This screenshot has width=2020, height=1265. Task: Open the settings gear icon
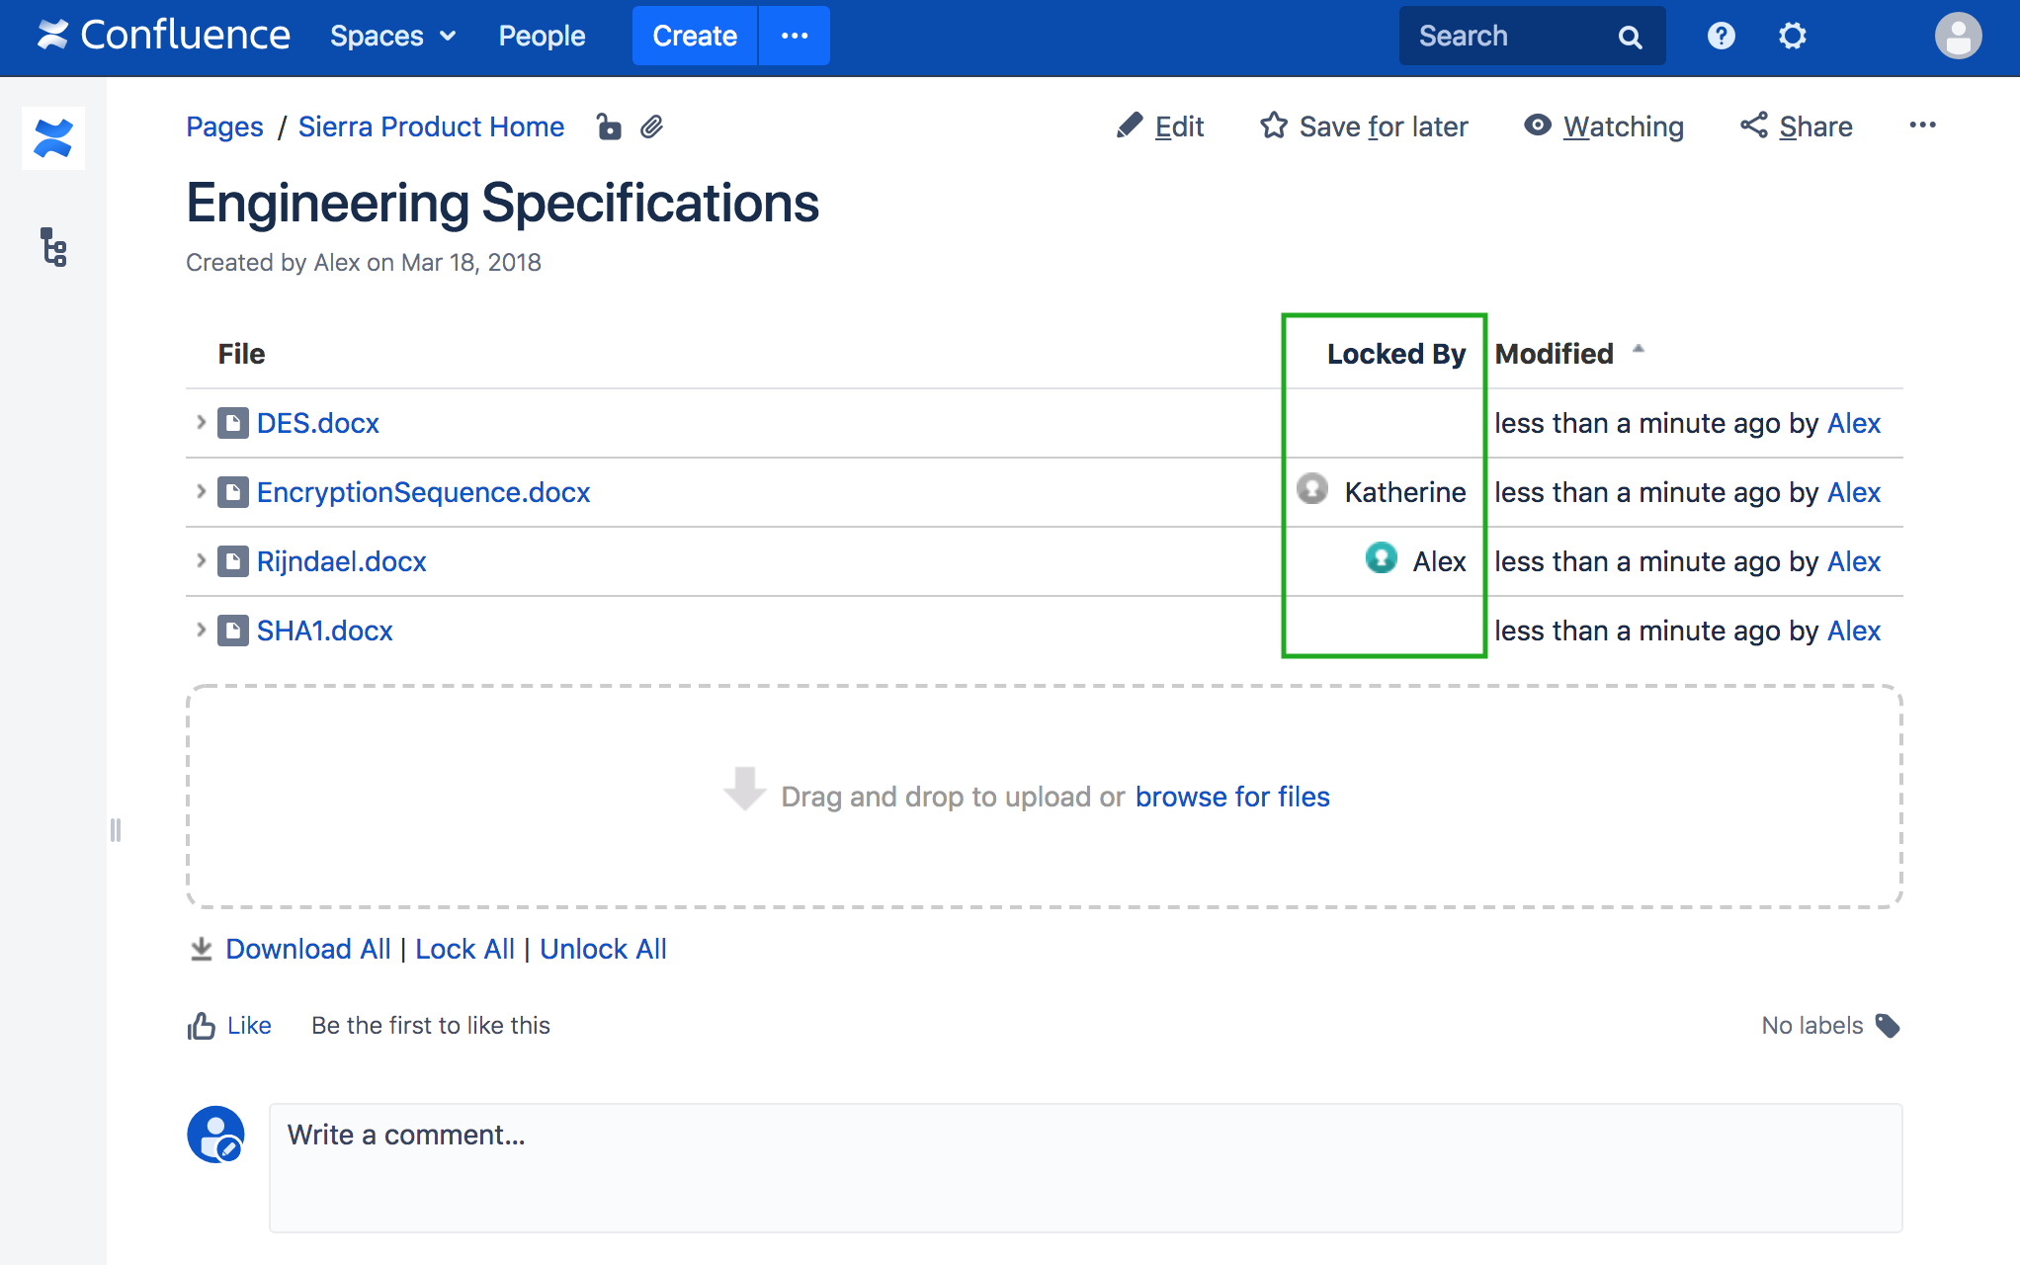pyautogui.click(x=1792, y=36)
